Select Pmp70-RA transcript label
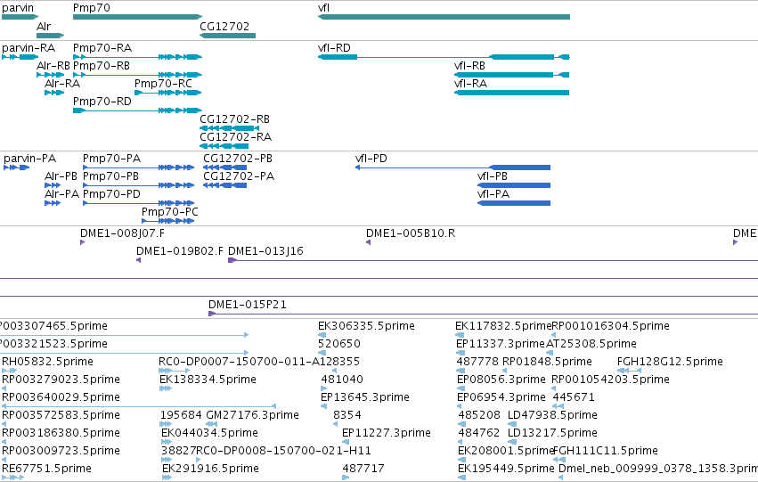The height and width of the screenshot is (482, 758). [x=102, y=48]
